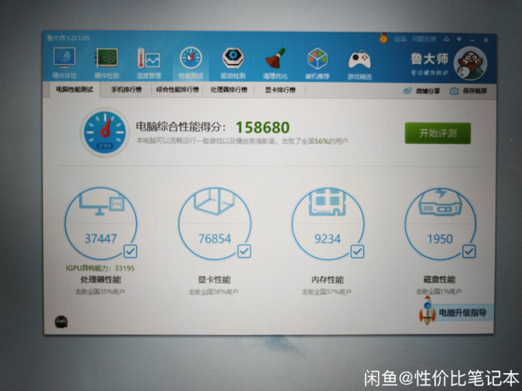
Task: Click the 处理器性能 label
Action: coord(100,279)
